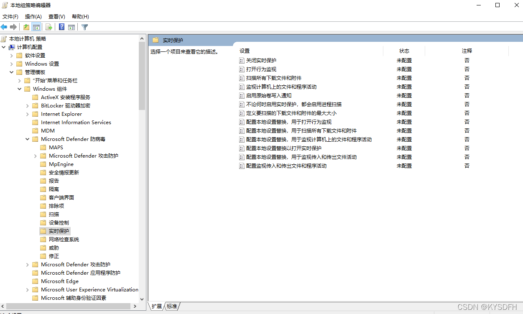Viewport: 523px width, 314px height.
Task: Expand the Internet Explorer tree node
Action: point(28,114)
